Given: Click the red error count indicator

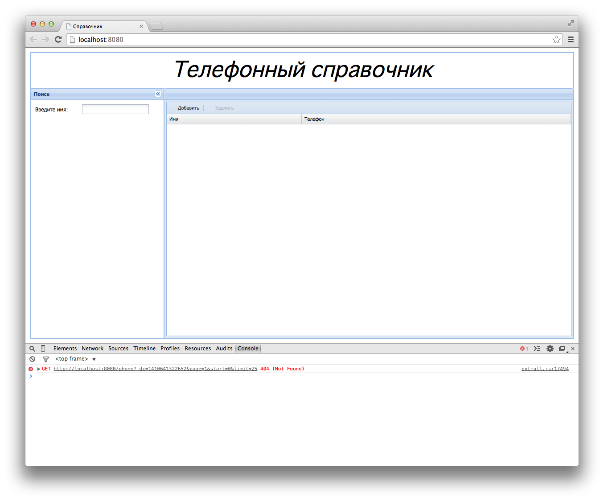Looking at the screenshot, I should click(x=524, y=349).
